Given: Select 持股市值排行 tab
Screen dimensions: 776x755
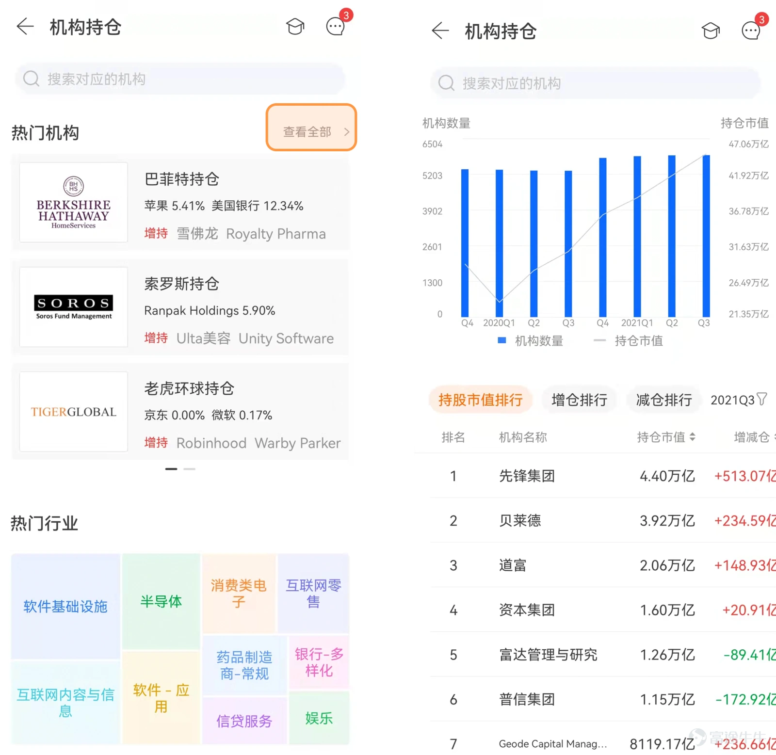Looking at the screenshot, I should click(x=481, y=400).
